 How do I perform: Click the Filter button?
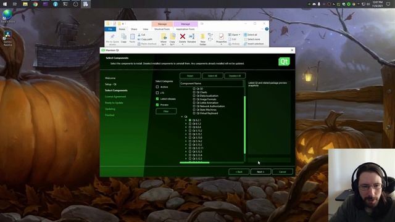pyautogui.click(x=166, y=111)
